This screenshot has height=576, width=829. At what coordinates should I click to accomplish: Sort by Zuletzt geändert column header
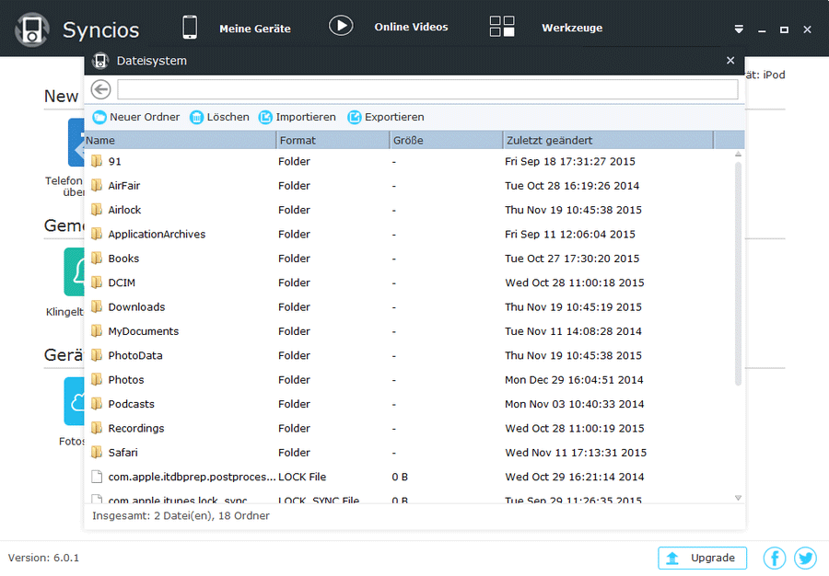[x=608, y=141]
